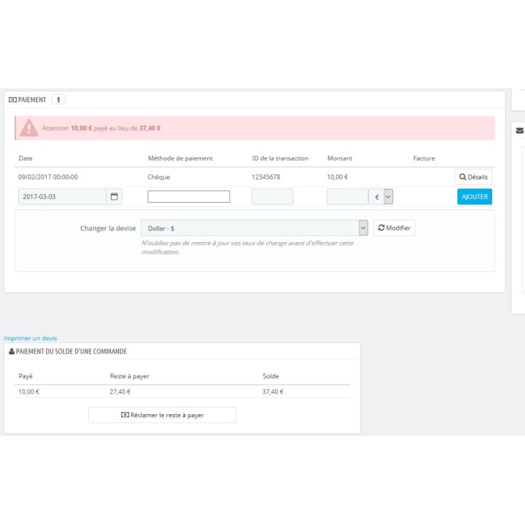Click the Solde column header
525x525 pixels.
(271, 376)
